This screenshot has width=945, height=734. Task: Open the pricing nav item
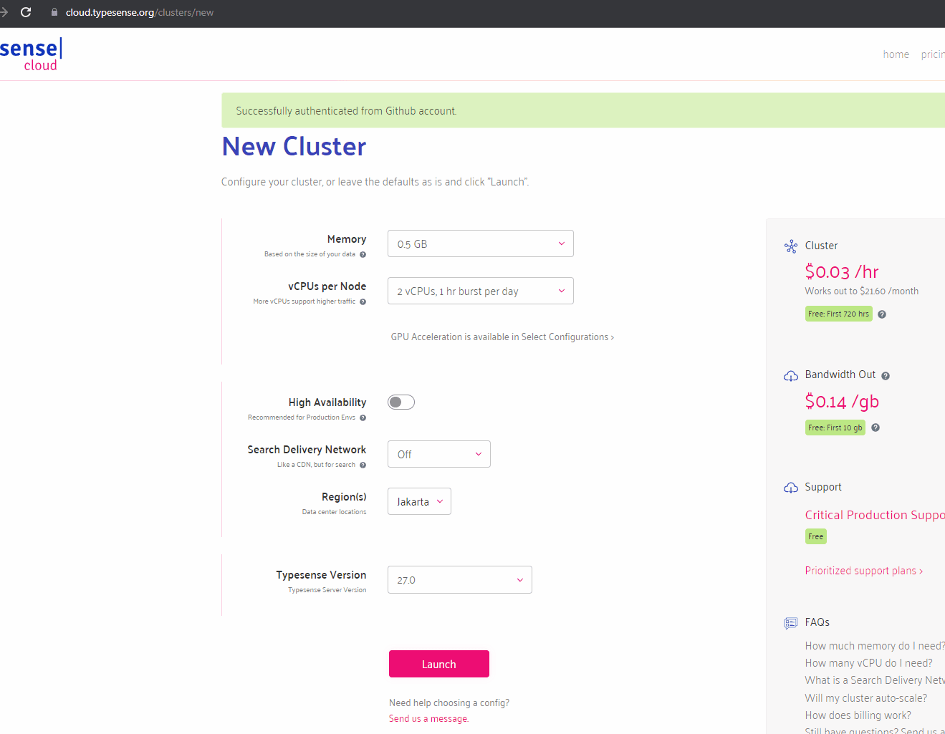[x=933, y=54]
